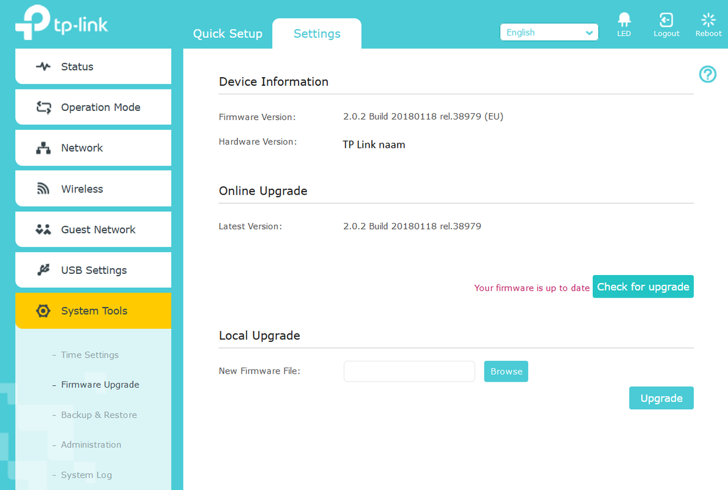Screen dimensions: 728x490
Task: Click the New Firmware File input field
Action: 409,371
